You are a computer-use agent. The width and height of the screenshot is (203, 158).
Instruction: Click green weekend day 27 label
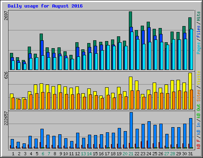coord(167,154)
